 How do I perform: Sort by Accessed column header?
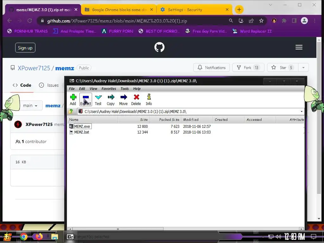pos(260,120)
